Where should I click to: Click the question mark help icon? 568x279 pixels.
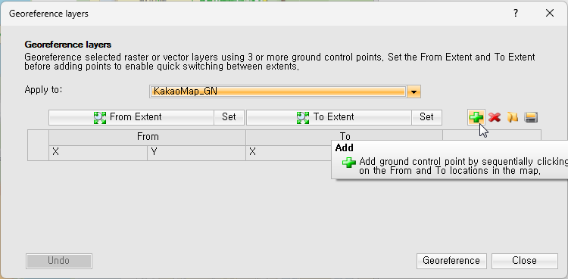pyautogui.click(x=516, y=14)
